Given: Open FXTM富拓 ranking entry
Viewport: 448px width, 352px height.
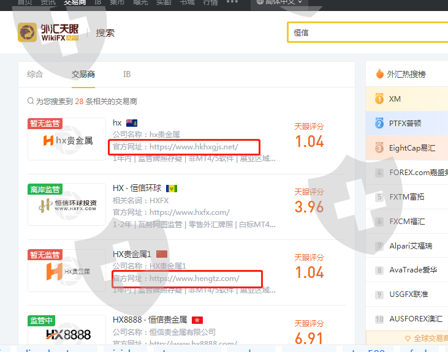Looking at the screenshot, I should [x=407, y=197].
